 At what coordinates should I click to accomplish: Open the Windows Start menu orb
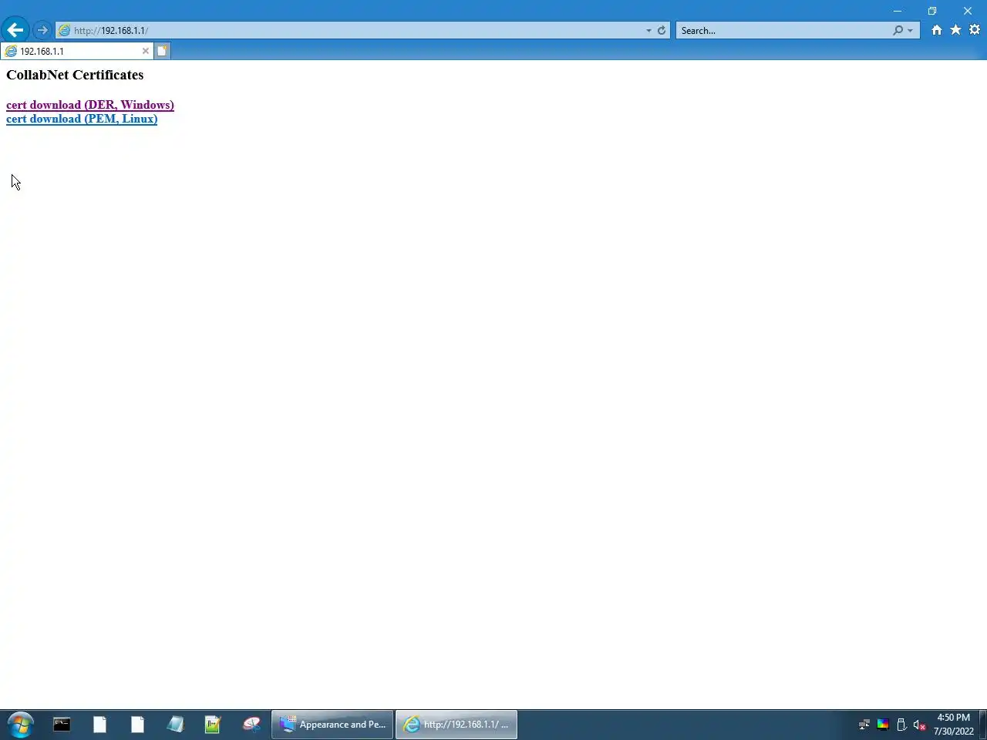(x=21, y=725)
